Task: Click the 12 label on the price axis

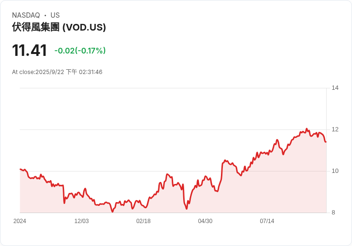Action: (335, 129)
